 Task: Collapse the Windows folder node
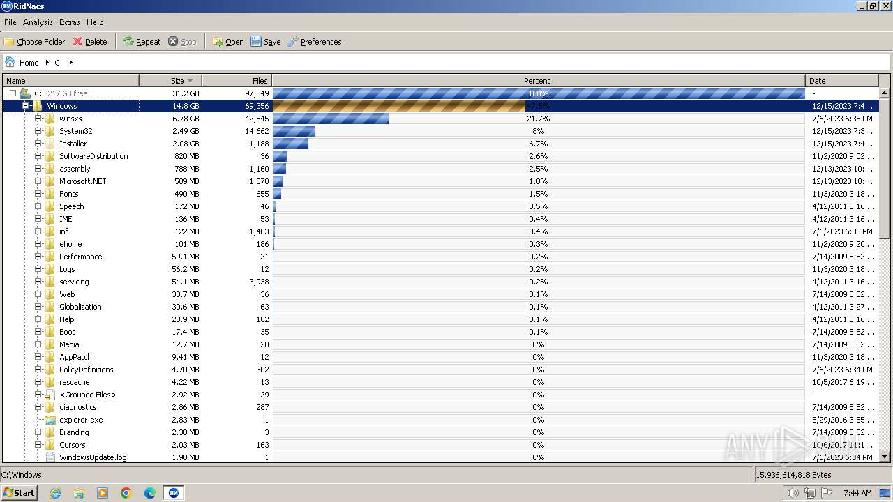tap(25, 106)
